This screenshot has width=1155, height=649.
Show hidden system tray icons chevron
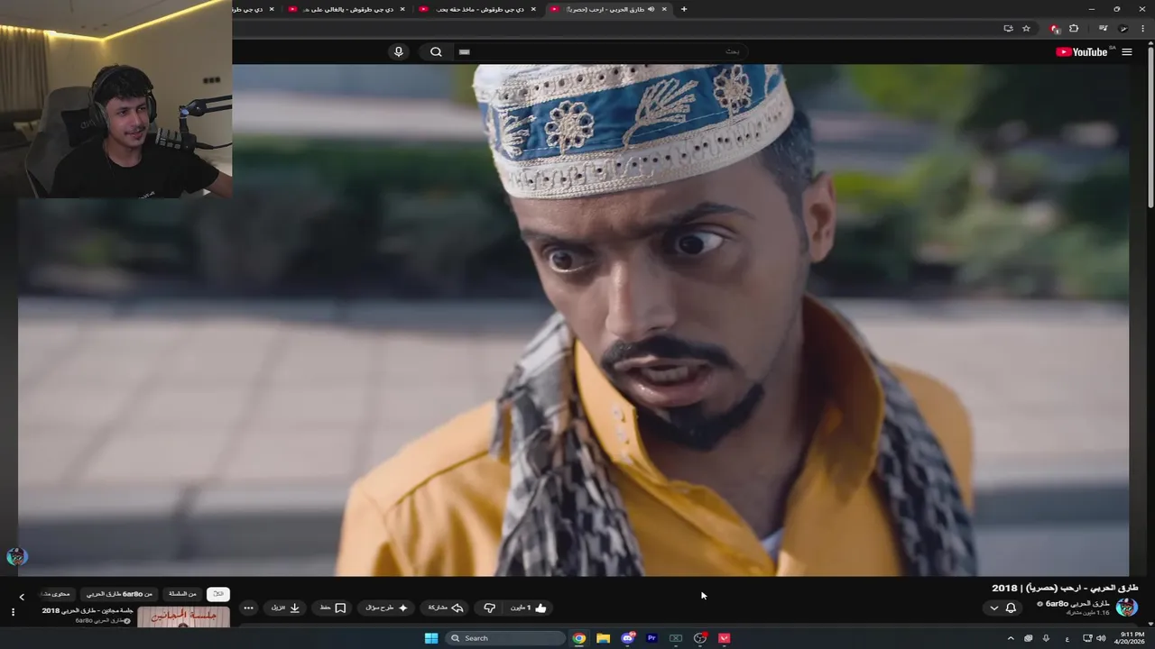tap(1012, 638)
